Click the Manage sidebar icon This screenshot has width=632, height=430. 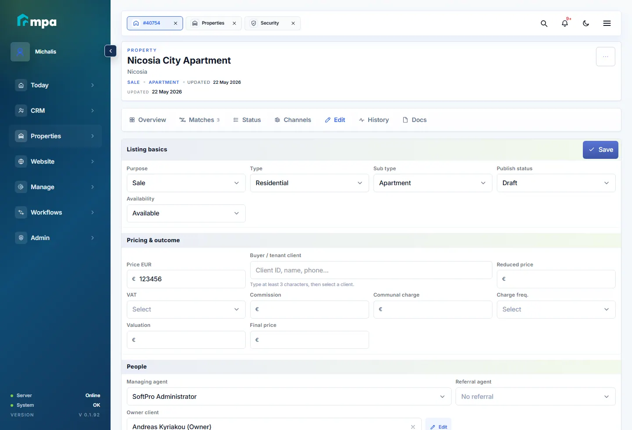[21, 187]
